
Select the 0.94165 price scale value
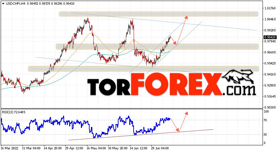[270, 74]
